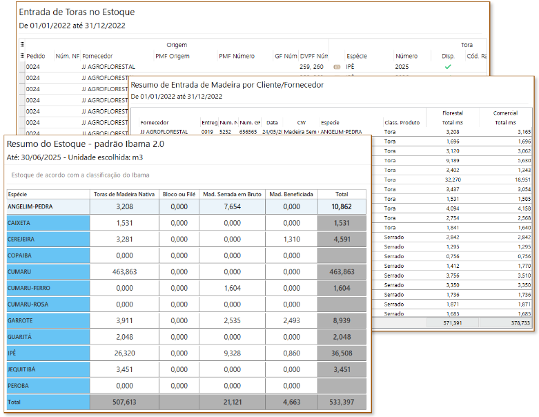Click the green checkmark in Disp. column
Screen dimensions: 539x417
447,67
